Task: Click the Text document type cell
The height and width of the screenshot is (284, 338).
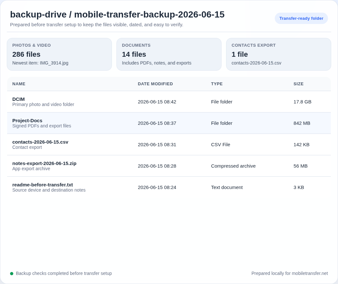Action: pyautogui.click(x=227, y=187)
